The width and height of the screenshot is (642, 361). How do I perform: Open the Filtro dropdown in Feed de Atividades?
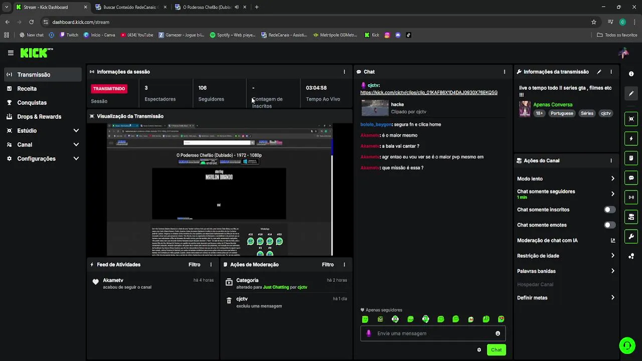click(x=194, y=264)
